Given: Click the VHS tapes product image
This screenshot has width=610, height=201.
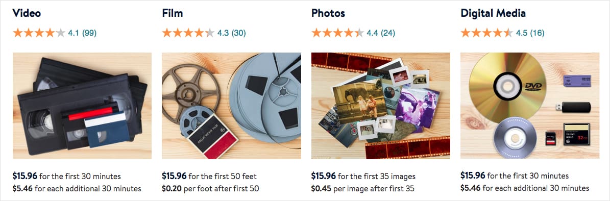Looking at the screenshot, I should pyautogui.click(x=82, y=106).
